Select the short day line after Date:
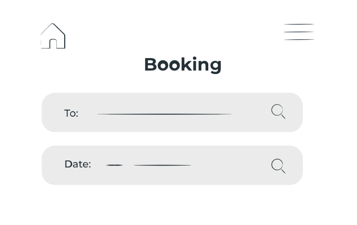 coord(115,165)
